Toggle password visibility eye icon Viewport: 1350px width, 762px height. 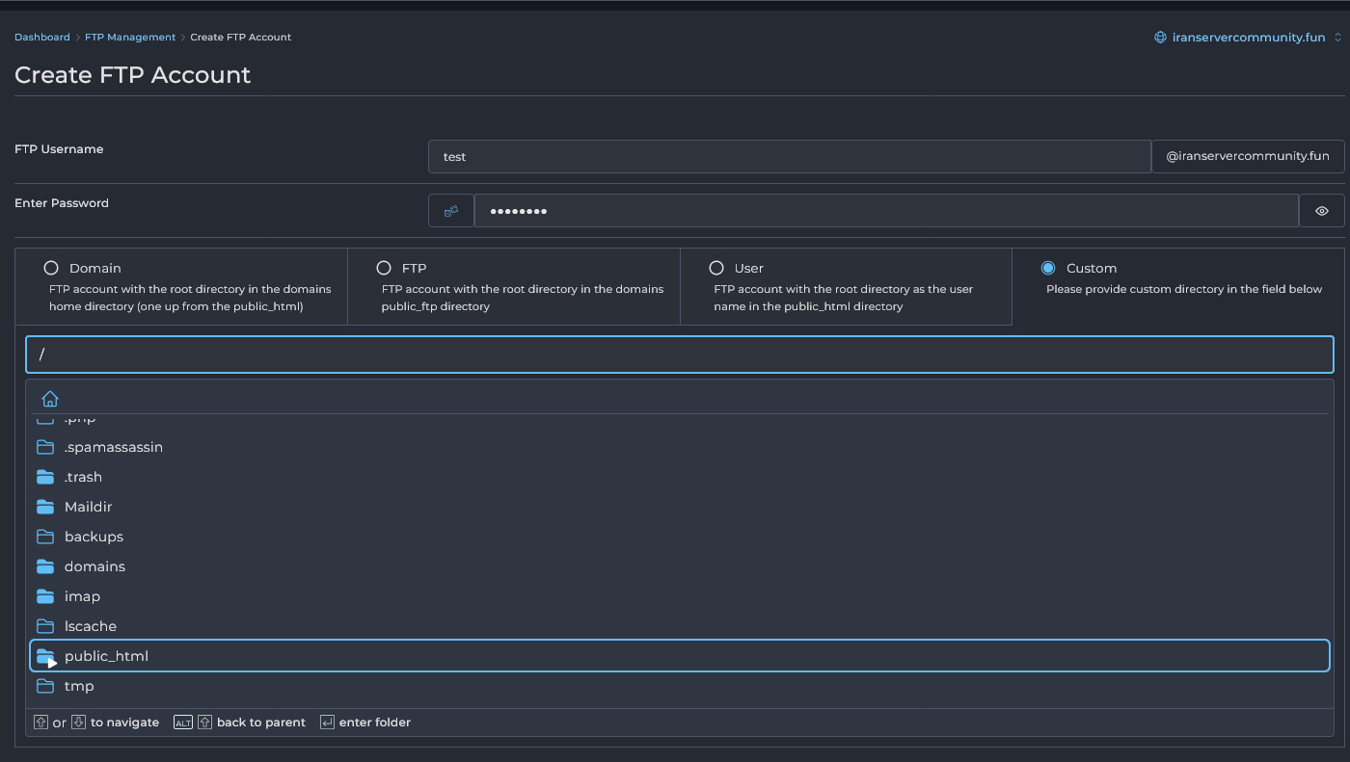1321,211
